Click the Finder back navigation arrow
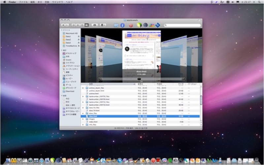The image size is (264, 165). click(x=63, y=25)
